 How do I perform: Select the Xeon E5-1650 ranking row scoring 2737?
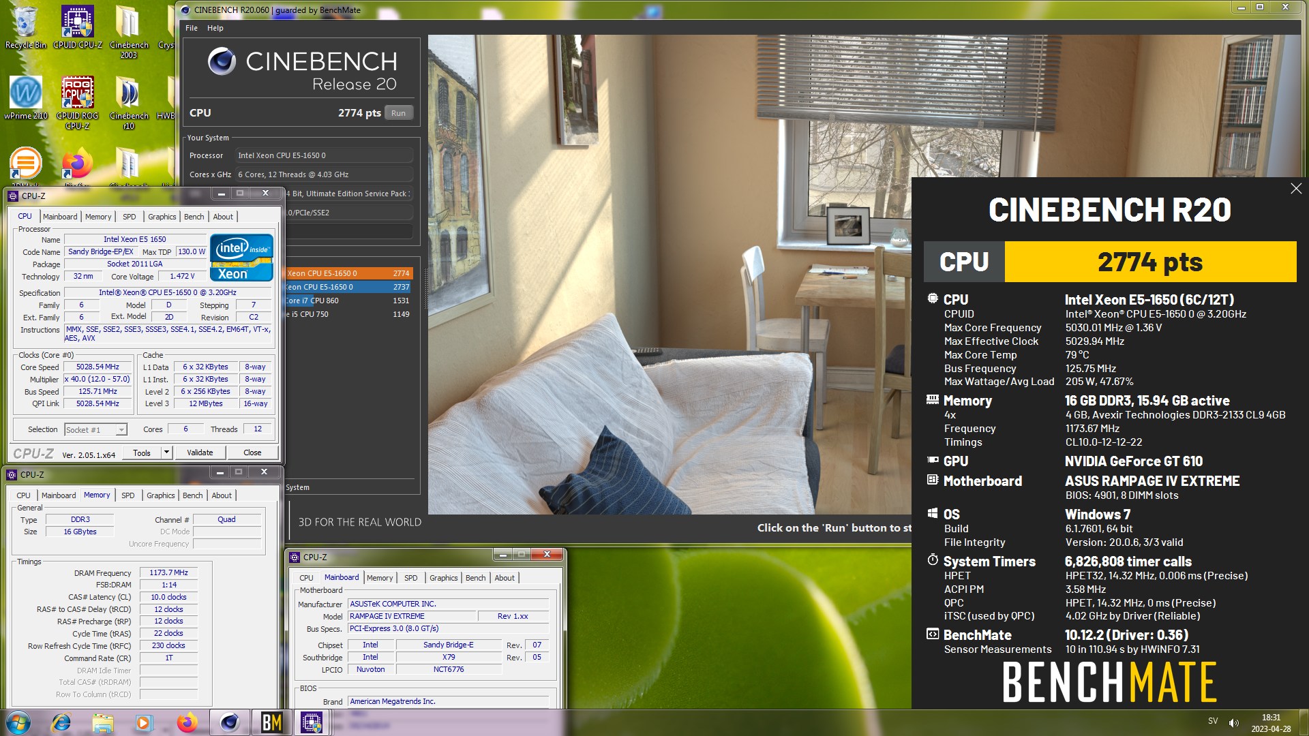point(348,287)
